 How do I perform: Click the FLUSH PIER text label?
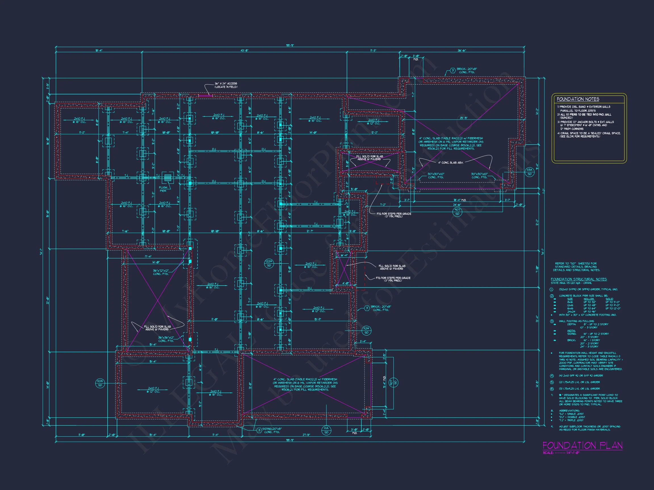click(163, 189)
